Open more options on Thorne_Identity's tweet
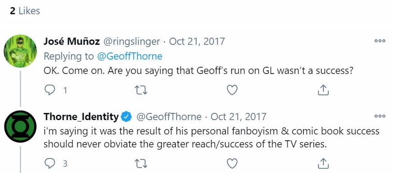This screenshot has height=173, width=393. point(380,116)
